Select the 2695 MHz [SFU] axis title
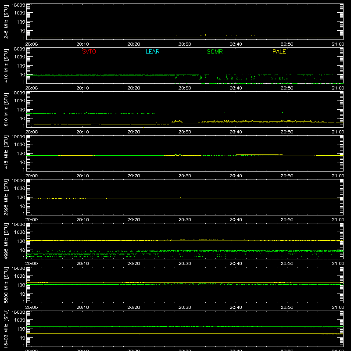Viewport: 351px width, 351px height. [x=6, y=197]
